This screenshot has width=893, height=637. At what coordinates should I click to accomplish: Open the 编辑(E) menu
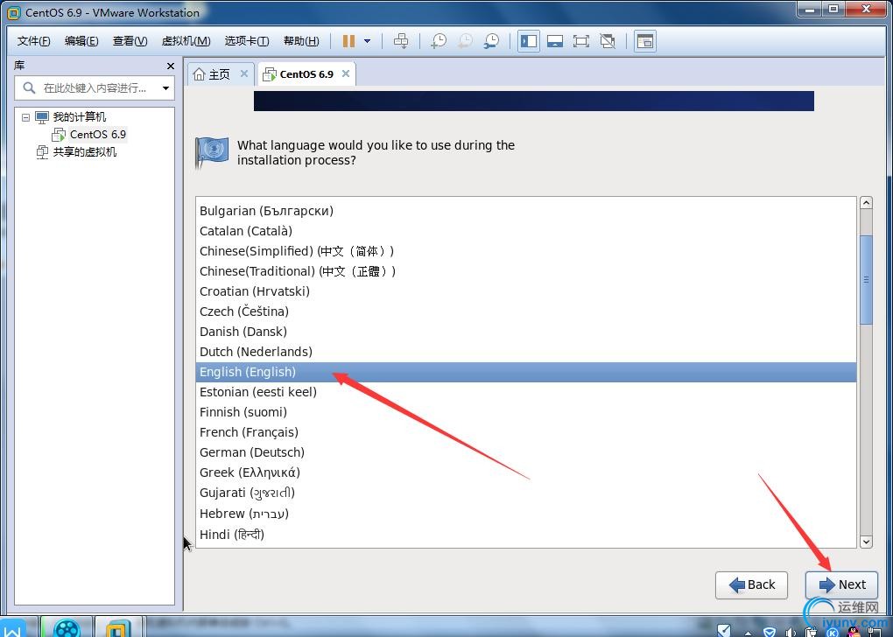81,41
